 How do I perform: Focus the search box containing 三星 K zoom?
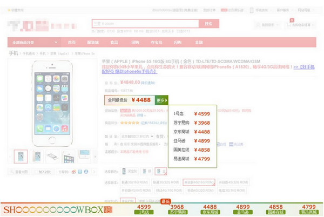pos(145,24)
